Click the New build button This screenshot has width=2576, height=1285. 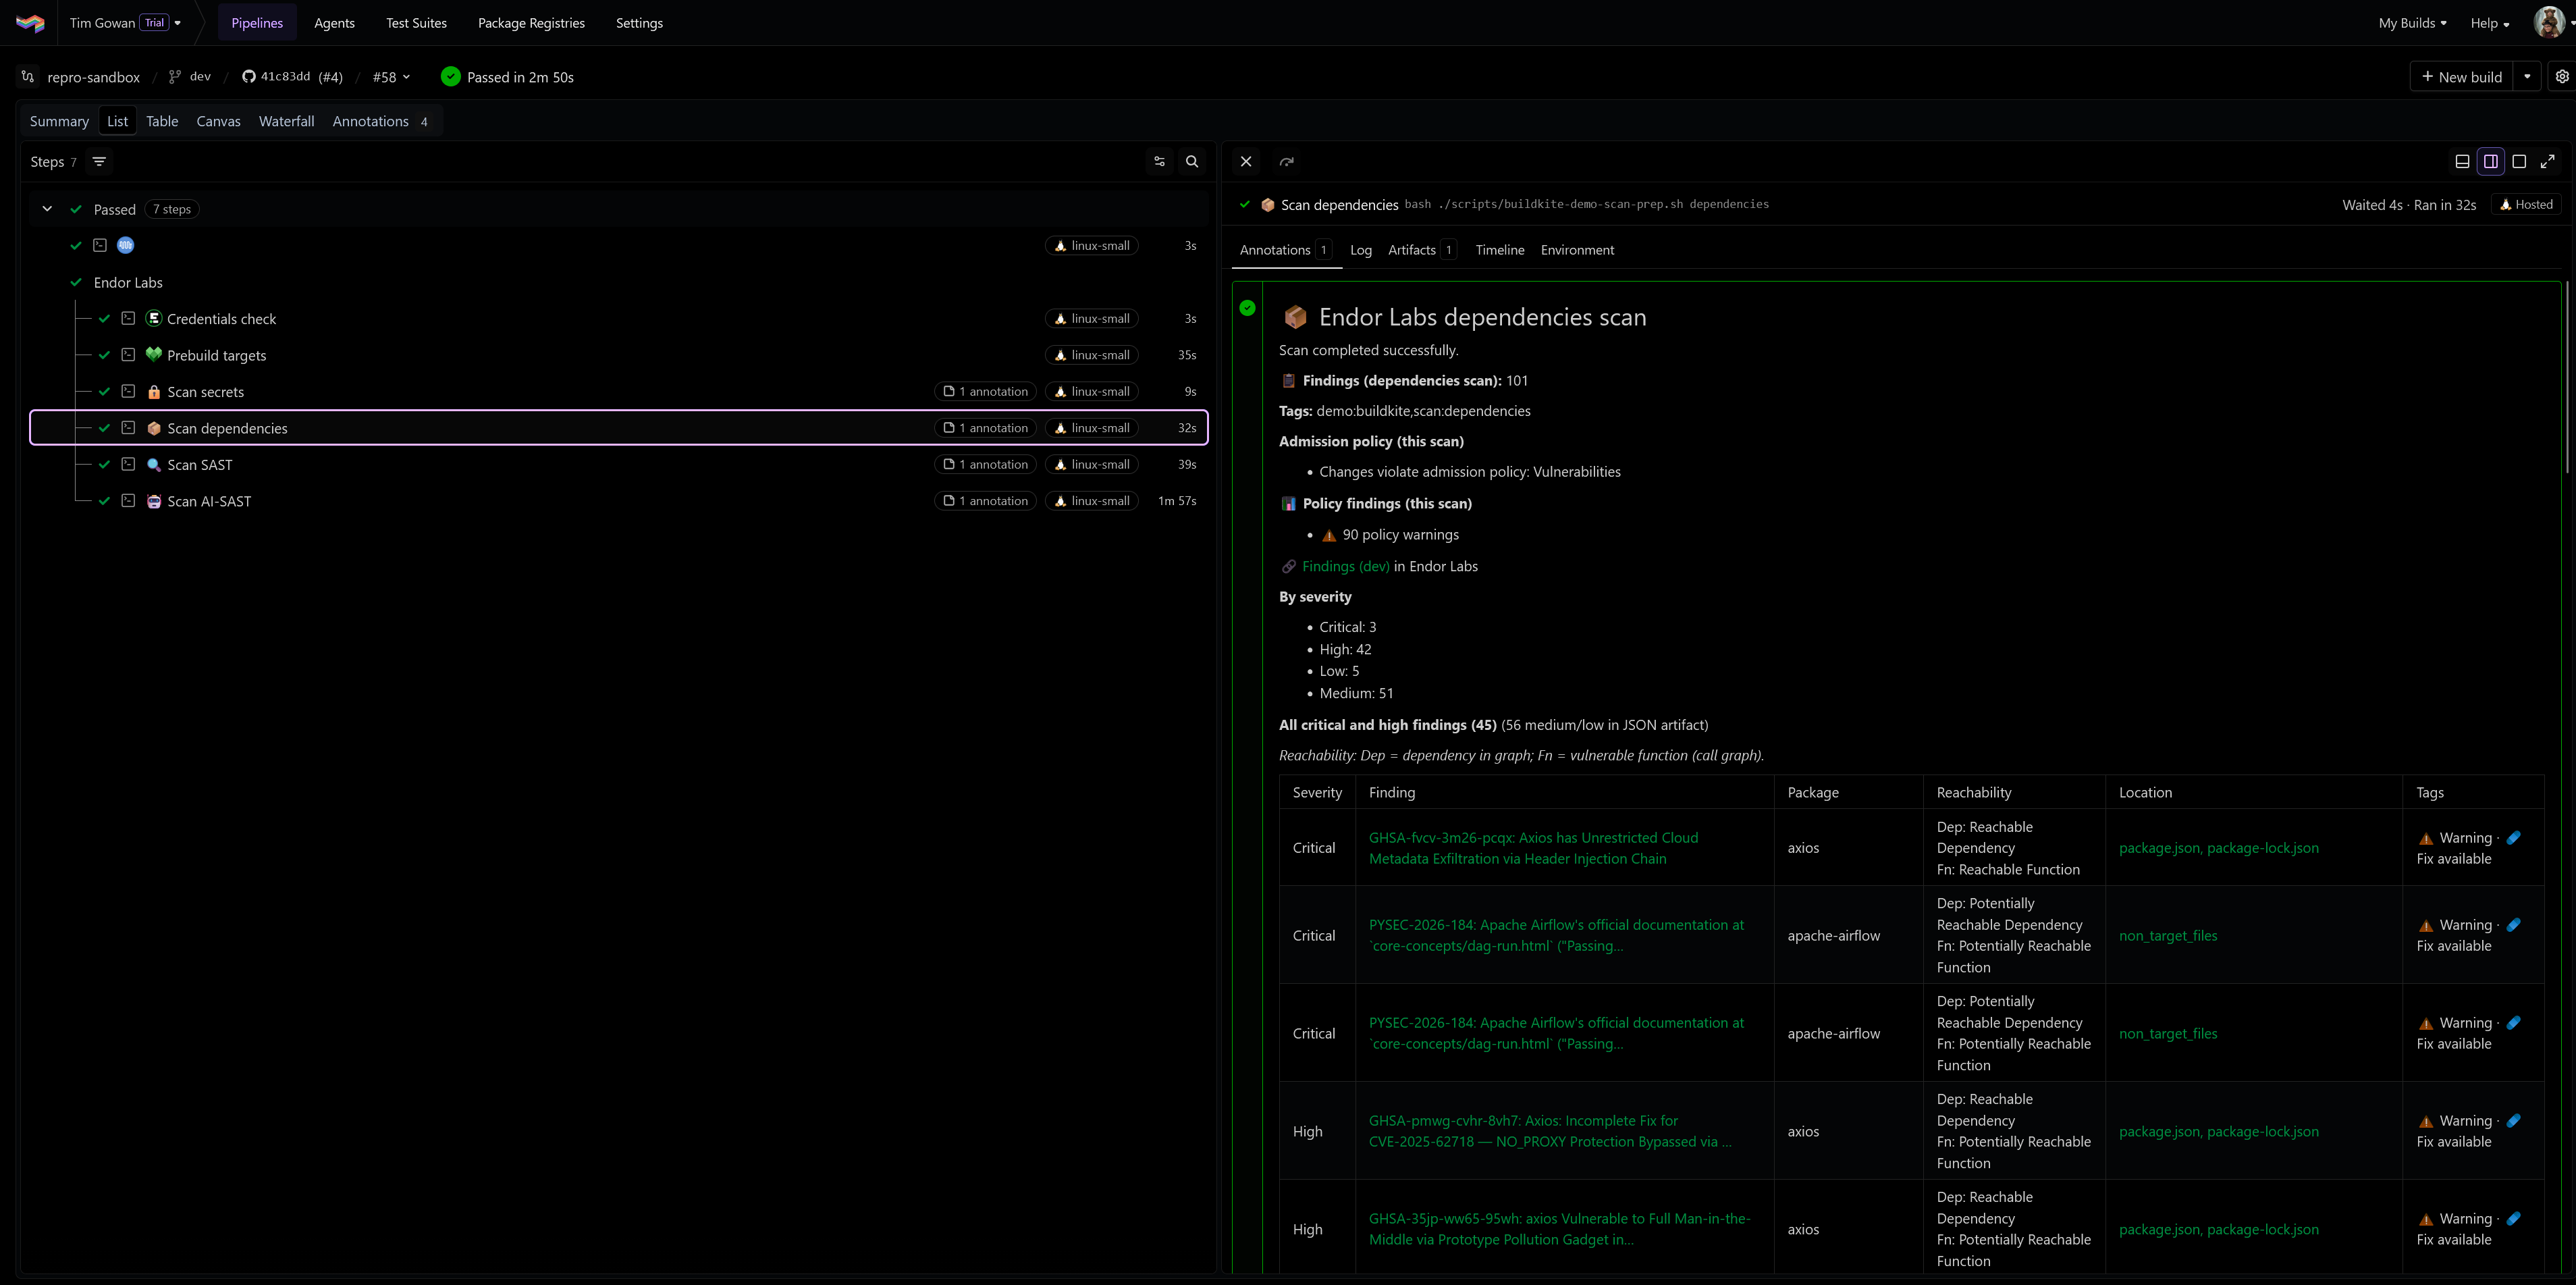[2462, 77]
